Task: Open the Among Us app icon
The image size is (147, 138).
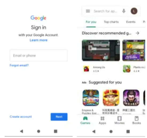Action: click(x=86, y=69)
